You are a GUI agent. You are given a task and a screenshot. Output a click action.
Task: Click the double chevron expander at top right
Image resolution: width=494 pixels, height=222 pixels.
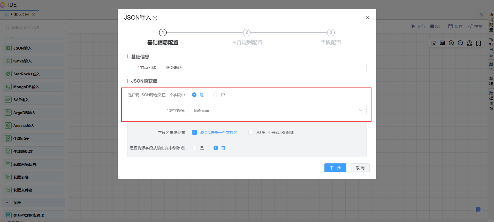(x=482, y=15)
